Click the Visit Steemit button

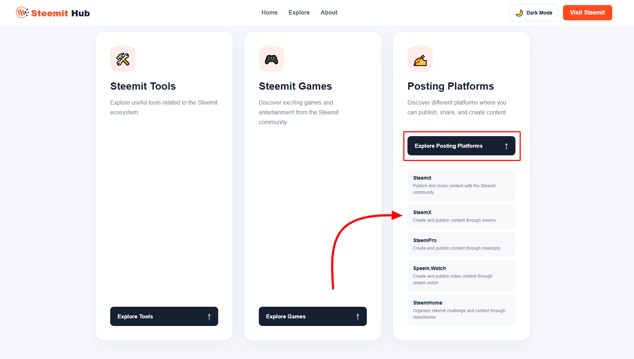point(587,13)
